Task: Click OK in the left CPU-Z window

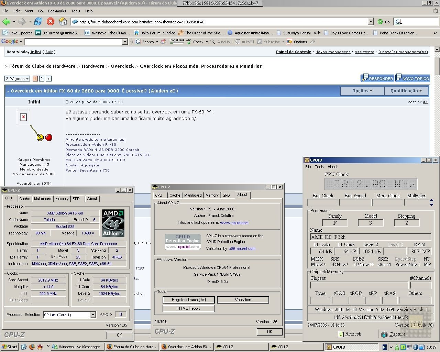Action: (x=119, y=335)
